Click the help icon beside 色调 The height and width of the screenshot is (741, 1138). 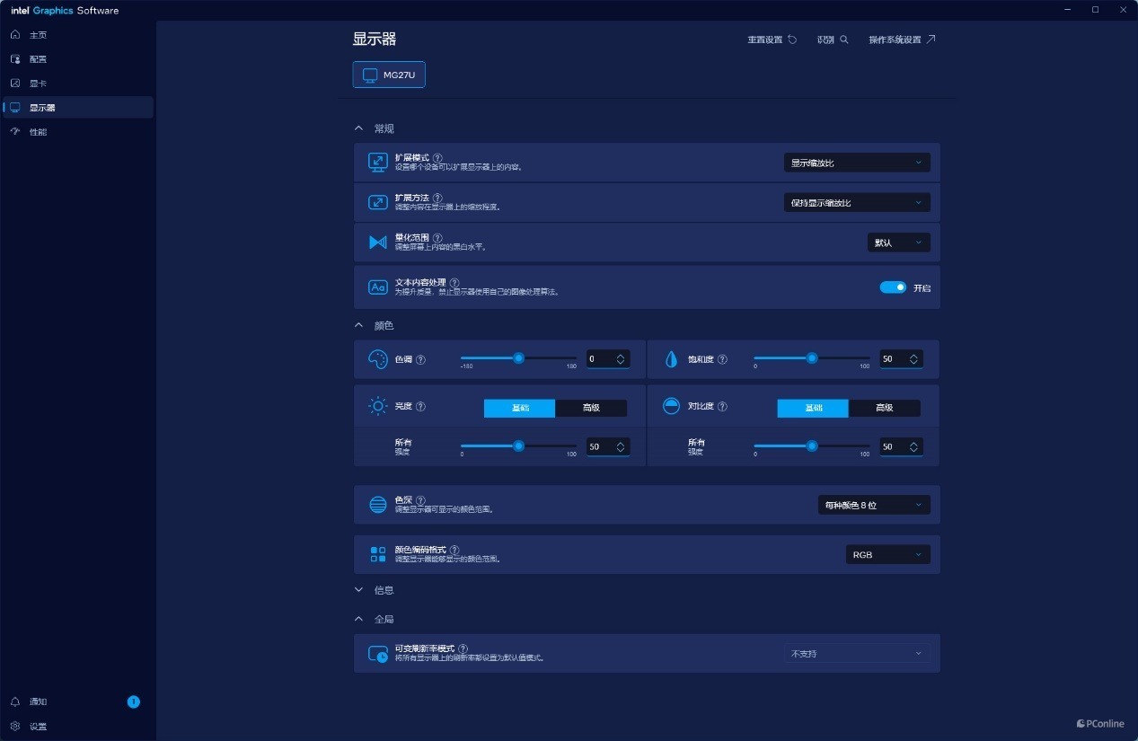point(420,359)
